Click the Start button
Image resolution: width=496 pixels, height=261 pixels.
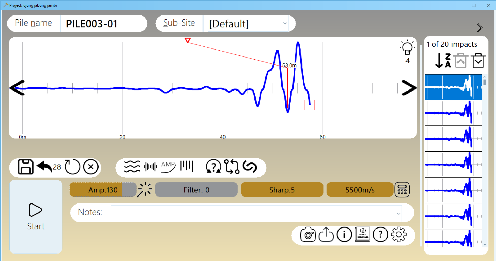pos(36,217)
